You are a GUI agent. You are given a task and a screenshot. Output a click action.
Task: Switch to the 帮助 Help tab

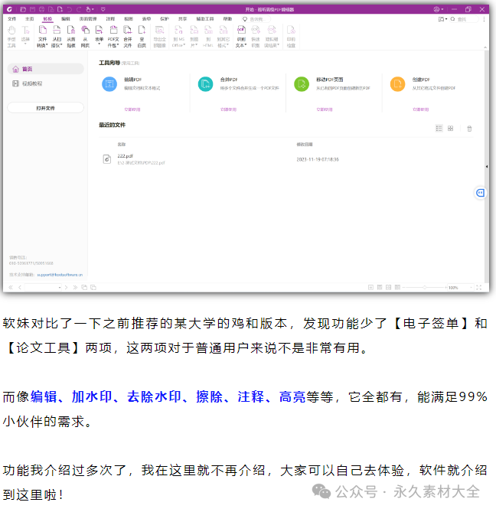point(227,19)
